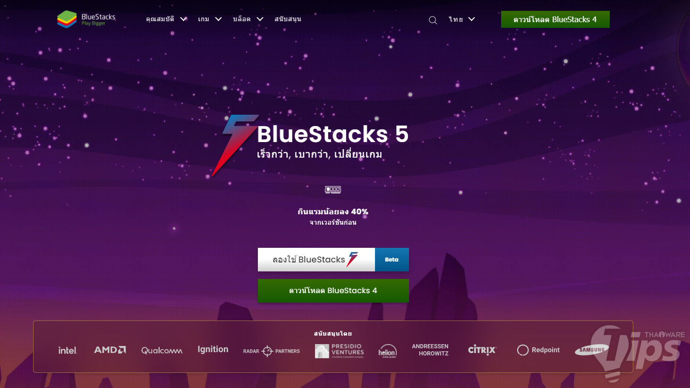This screenshot has width=690, height=388.
Task: Click the Redpoint sponsor logo
Action: point(538,350)
